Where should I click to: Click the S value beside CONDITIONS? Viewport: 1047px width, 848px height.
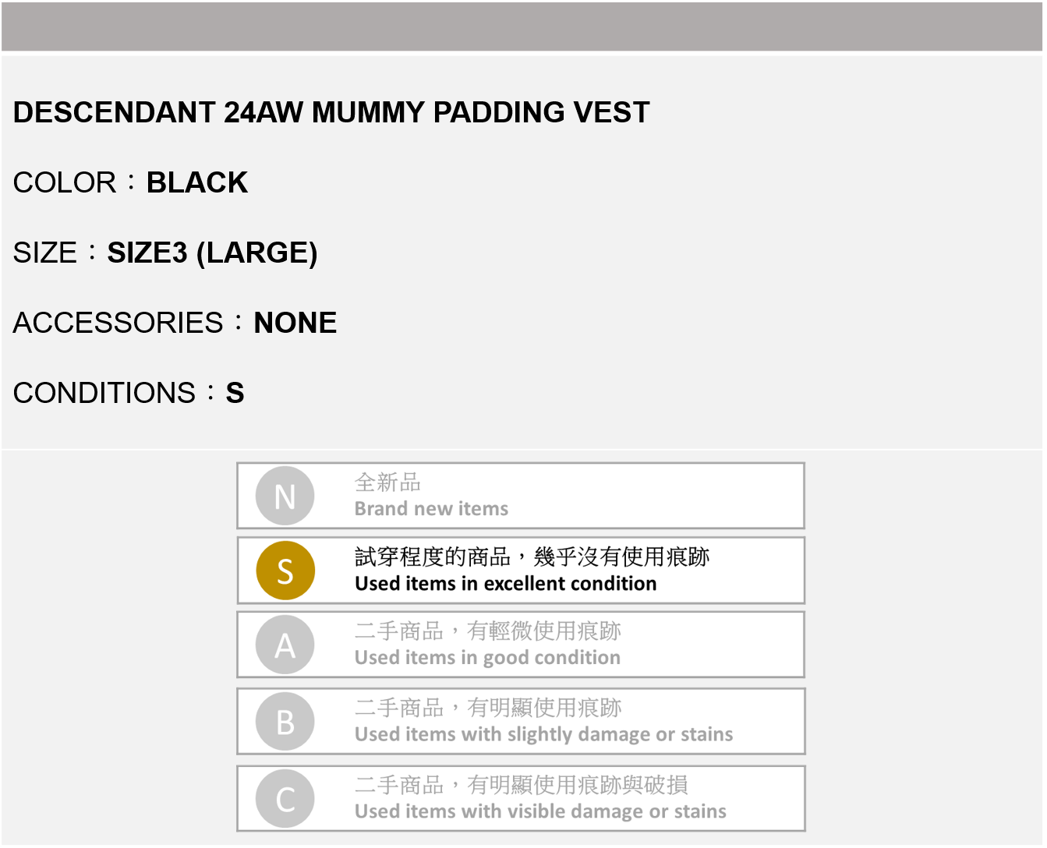235,393
